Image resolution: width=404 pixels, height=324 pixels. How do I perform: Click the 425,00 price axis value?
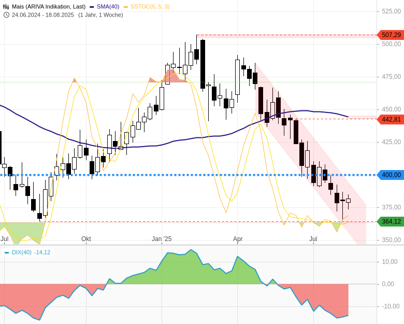tap(392, 142)
